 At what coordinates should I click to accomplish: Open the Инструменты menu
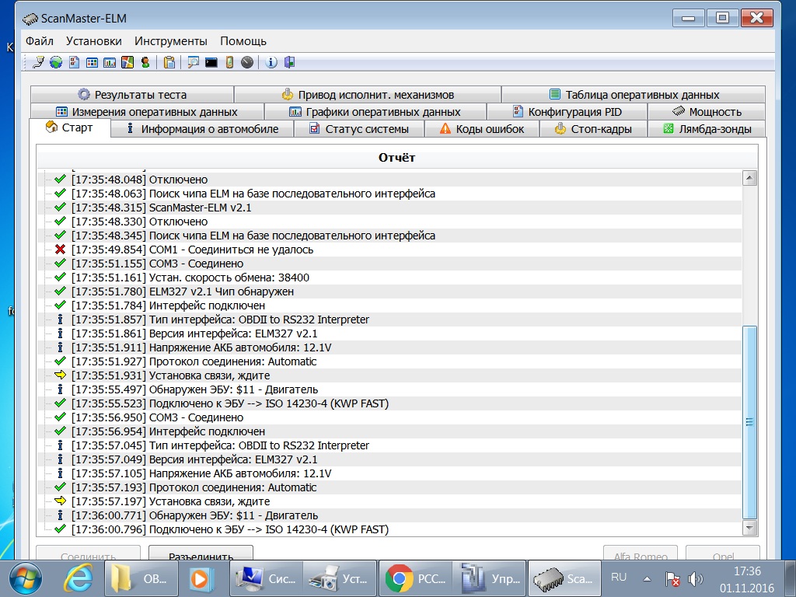click(x=170, y=41)
